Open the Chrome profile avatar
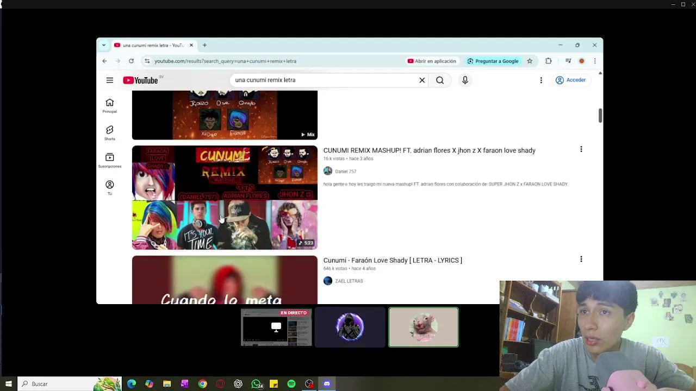The height and width of the screenshot is (391, 696). (581, 61)
